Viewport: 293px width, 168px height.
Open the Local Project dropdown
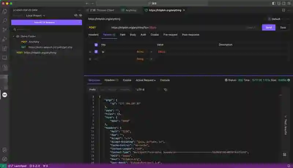click(x=35, y=16)
